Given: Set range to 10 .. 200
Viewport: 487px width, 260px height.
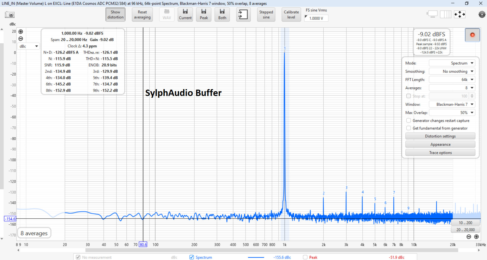Looking at the screenshot, I should click(x=465, y=223).
